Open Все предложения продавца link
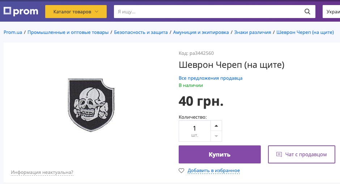 click(211, 78)
